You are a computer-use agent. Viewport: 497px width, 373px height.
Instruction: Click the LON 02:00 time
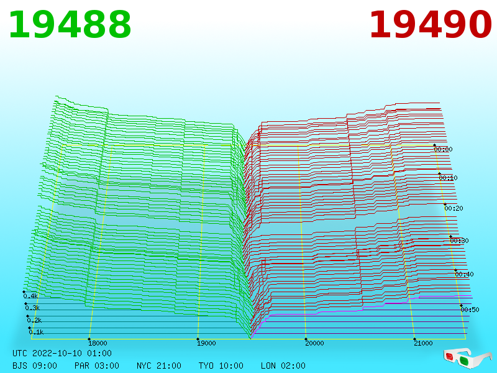[283, 366]
